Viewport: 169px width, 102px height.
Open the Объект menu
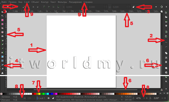coord(35,2)
